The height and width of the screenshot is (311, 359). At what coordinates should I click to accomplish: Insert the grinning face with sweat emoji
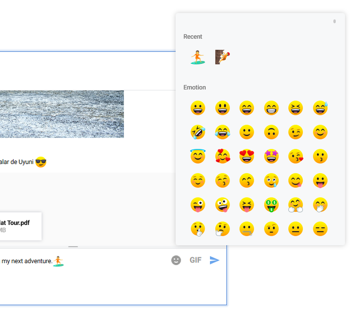320,108
